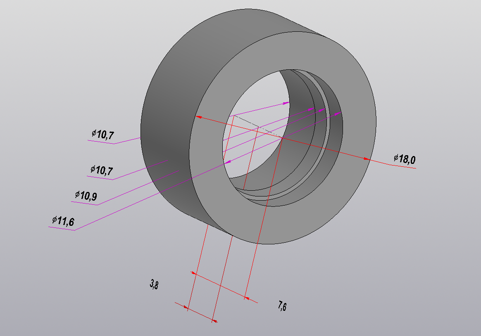Select the 3,8 linear dimension text
Screen dimensions: 481x336
point(154,284)
